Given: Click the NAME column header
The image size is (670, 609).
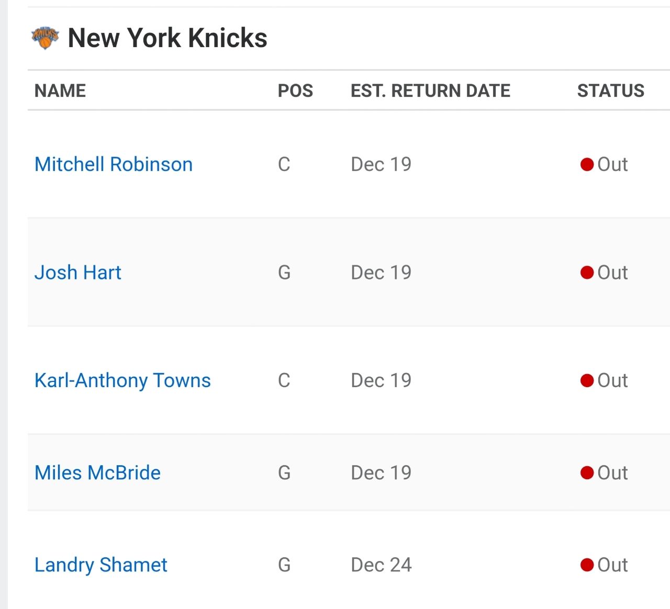Looking at the screenshot, I should pos(60,91).
